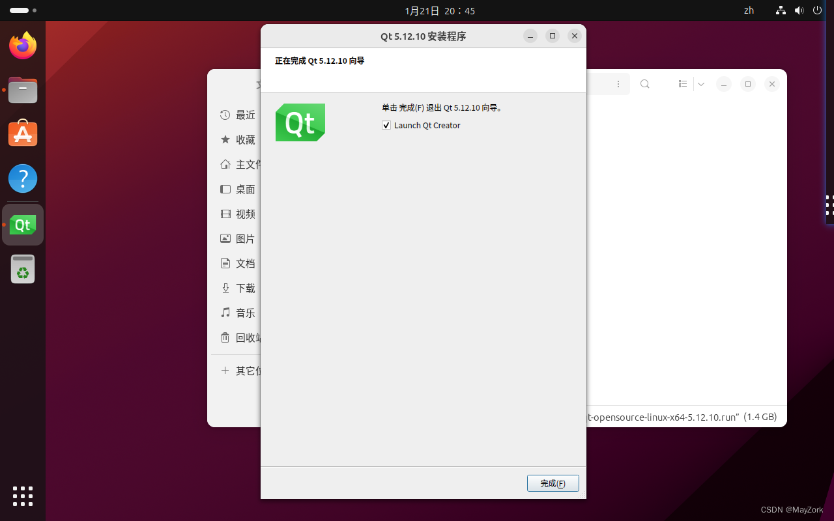Image resolution: width=834 pixels, height=521 pixels.
Task: Minimize the Files window
Action: point(724,84)
